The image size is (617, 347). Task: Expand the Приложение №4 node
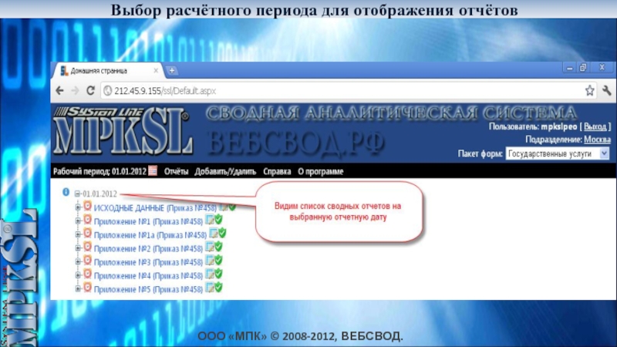coord(78,275)
